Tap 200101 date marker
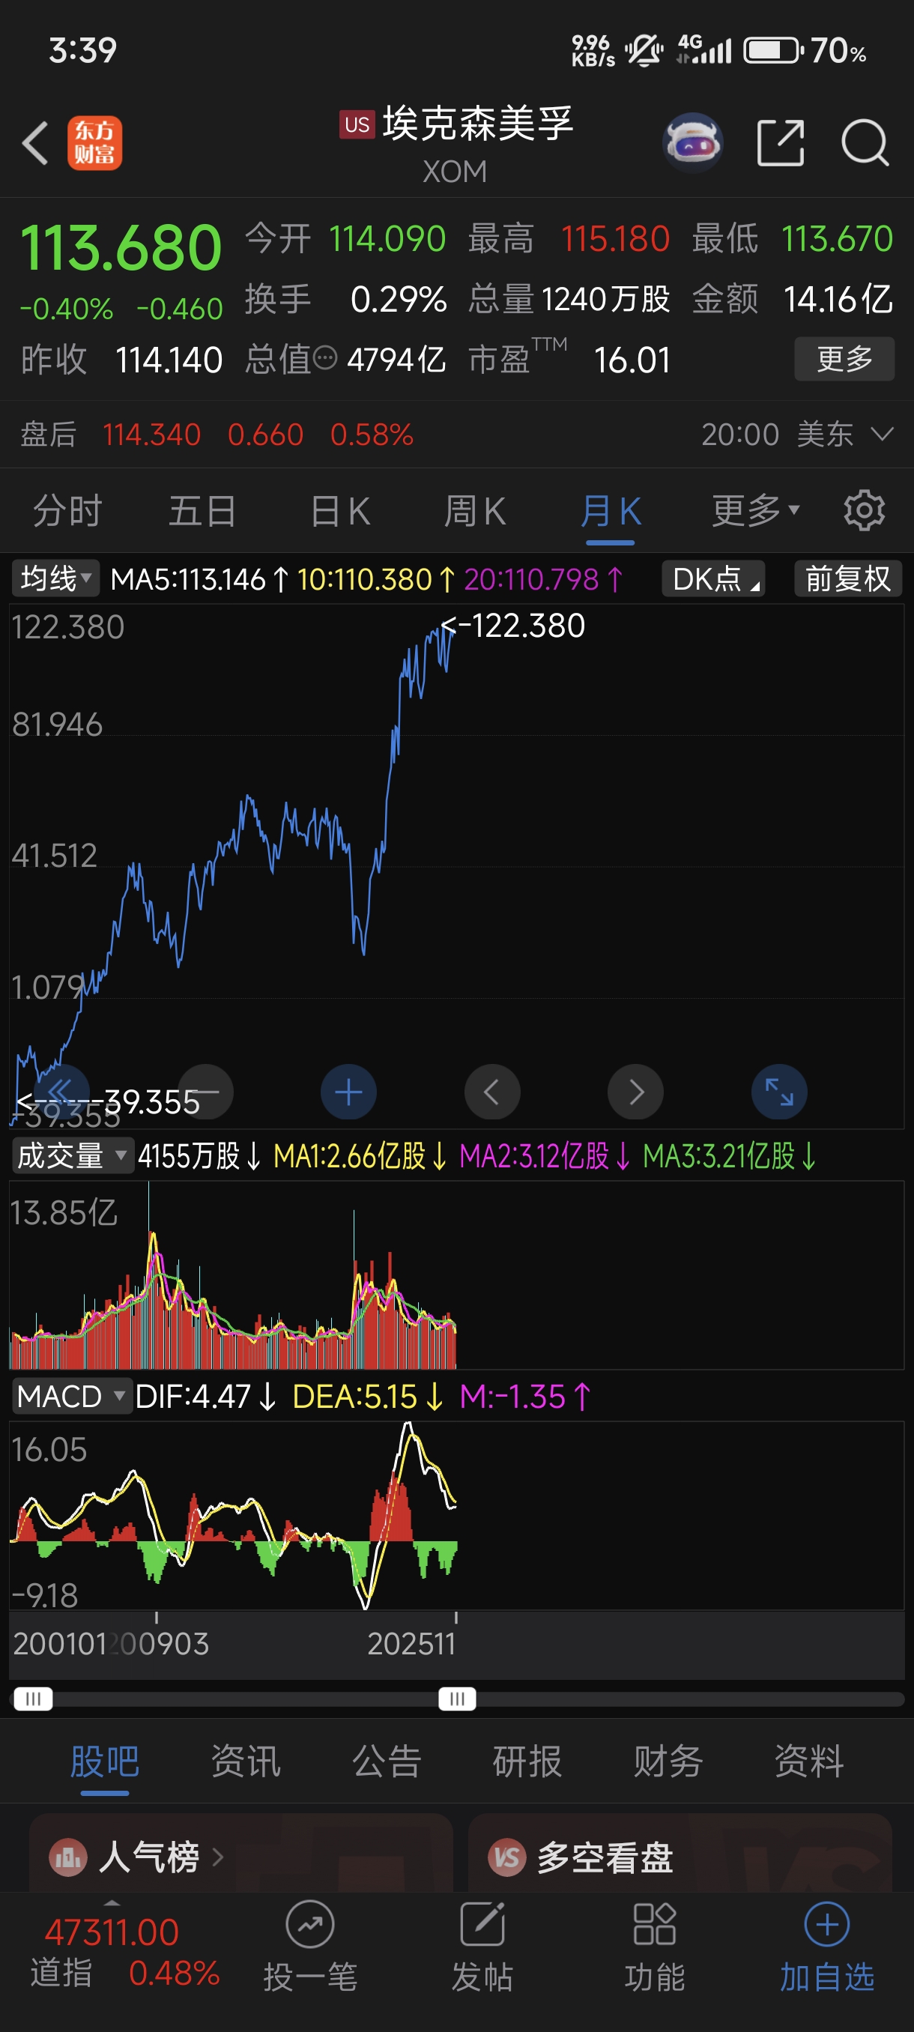Image resolution: width=914 pixels, height=2032 pixels. tap(60, 1643)
